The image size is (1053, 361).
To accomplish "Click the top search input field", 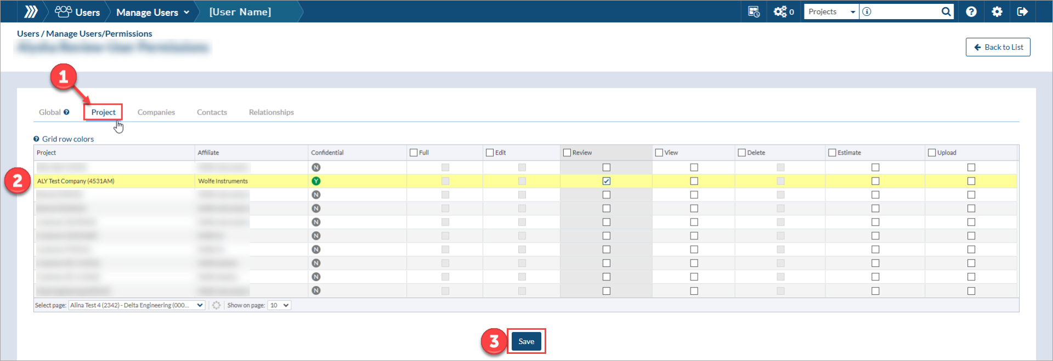I will pyautogui.click(x=905, y=12).
